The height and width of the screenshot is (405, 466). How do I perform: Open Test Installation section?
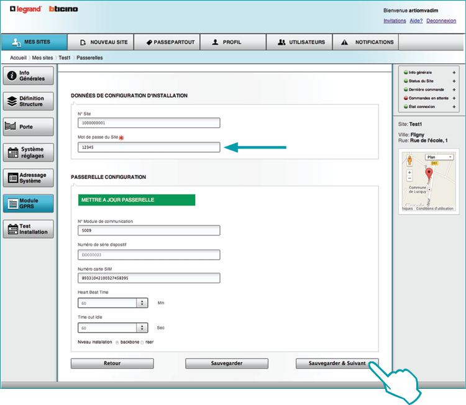click(x=28, y=229)
